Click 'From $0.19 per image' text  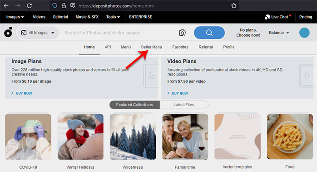click(31, 81)
